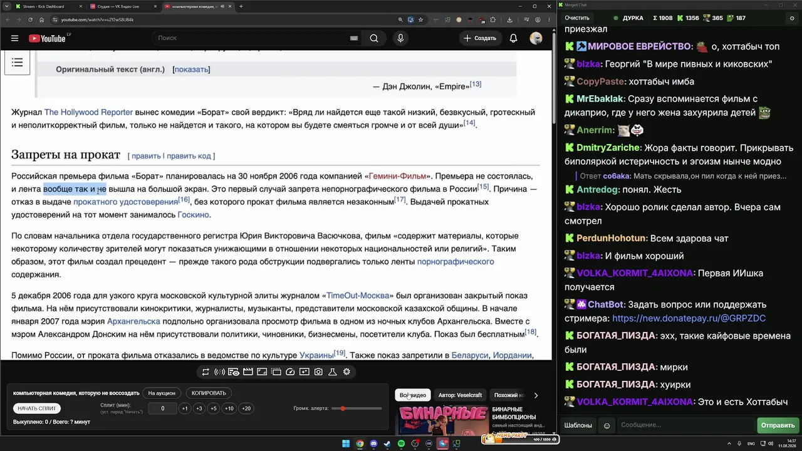Expand the taskbar hidden icons chevron
The image size is (802, 451).
click(x=729, y=444)
